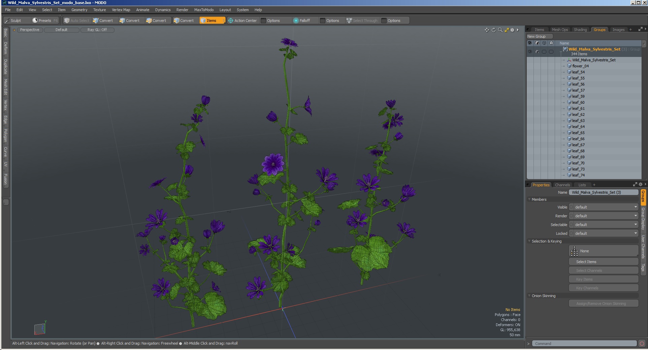Viewport: 648px width, 350px height.
Task: Open the Action Center menu
Action: click(x=242, y=21)
